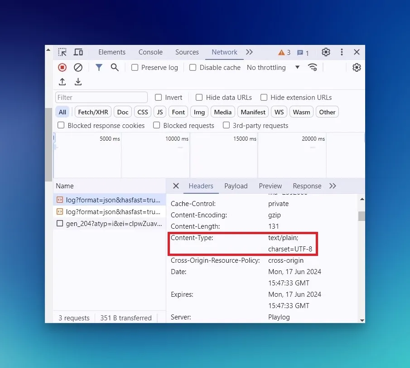Enable the Disable cache checkbox

[193, 68]
